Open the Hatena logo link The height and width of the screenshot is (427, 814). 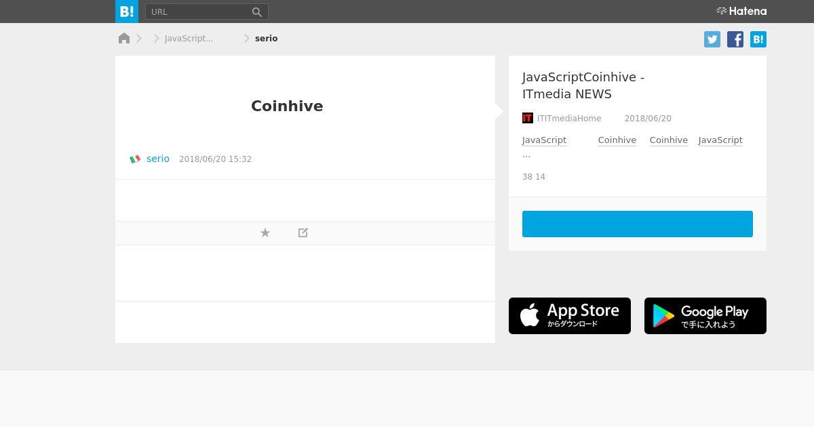[x=741, y=11]
